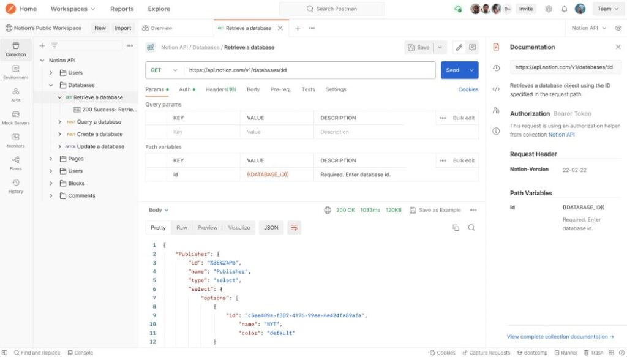627x357 pixels.
Task: Toggle response line wrapping
Action: 294,227
